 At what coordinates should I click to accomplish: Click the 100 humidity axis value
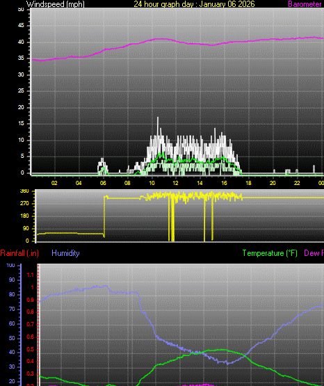tap(10, 266)
